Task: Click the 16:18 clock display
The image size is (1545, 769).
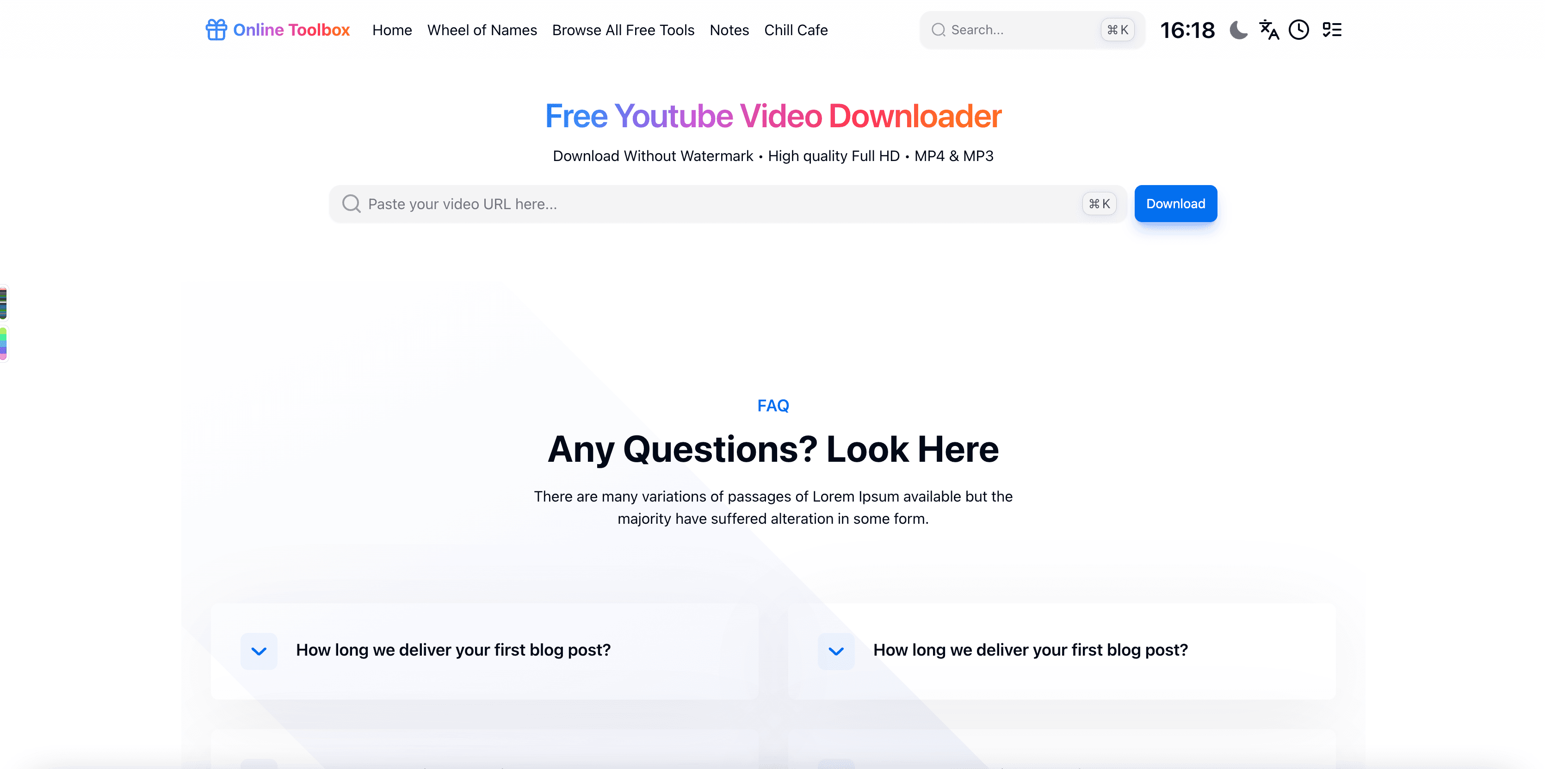Action: (x=1187, y=30)
